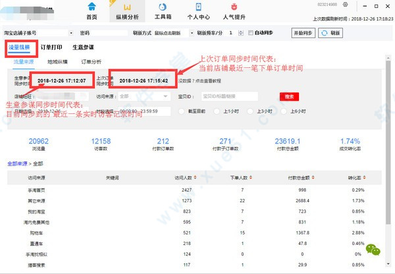The width and height of the screenshot is (395, 274).
Task: Switch to the 流量来源 sub-tab
Action: coord(24,62)
